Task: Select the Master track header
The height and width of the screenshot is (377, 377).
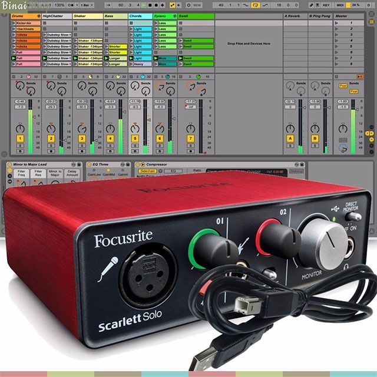Action: point(348,16)
